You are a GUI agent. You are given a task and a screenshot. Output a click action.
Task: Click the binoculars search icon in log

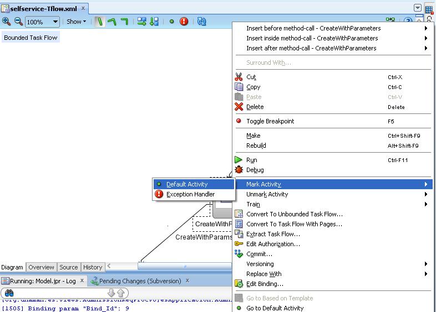9,293
